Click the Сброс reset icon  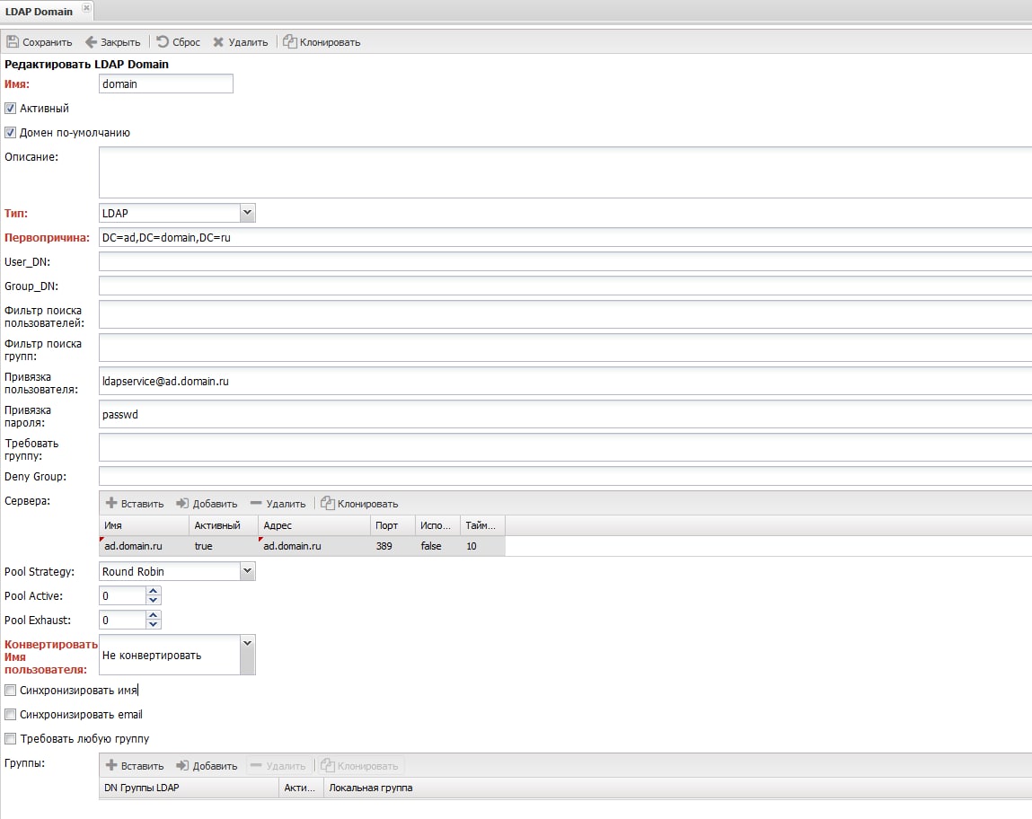point(163,41)
